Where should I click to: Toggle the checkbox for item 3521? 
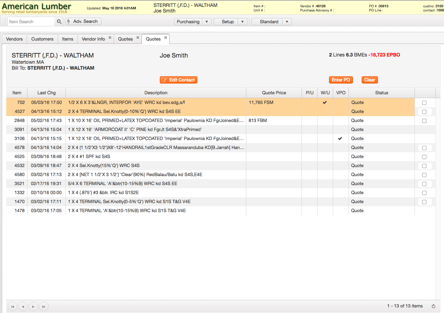424,184
